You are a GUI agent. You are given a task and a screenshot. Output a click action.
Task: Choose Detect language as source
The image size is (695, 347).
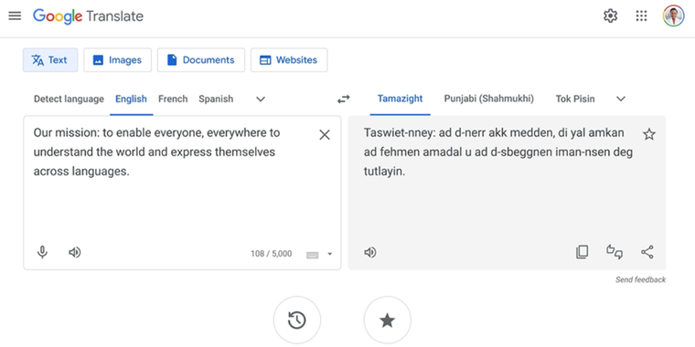tap(69, 99)
